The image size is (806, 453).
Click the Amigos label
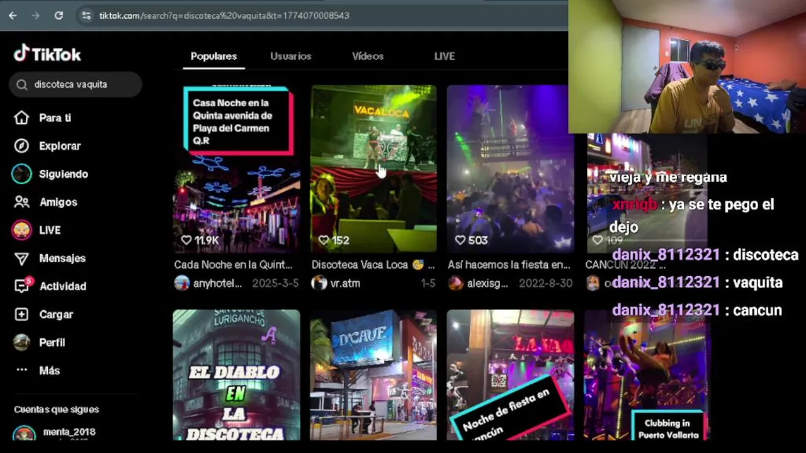point(58,202)
